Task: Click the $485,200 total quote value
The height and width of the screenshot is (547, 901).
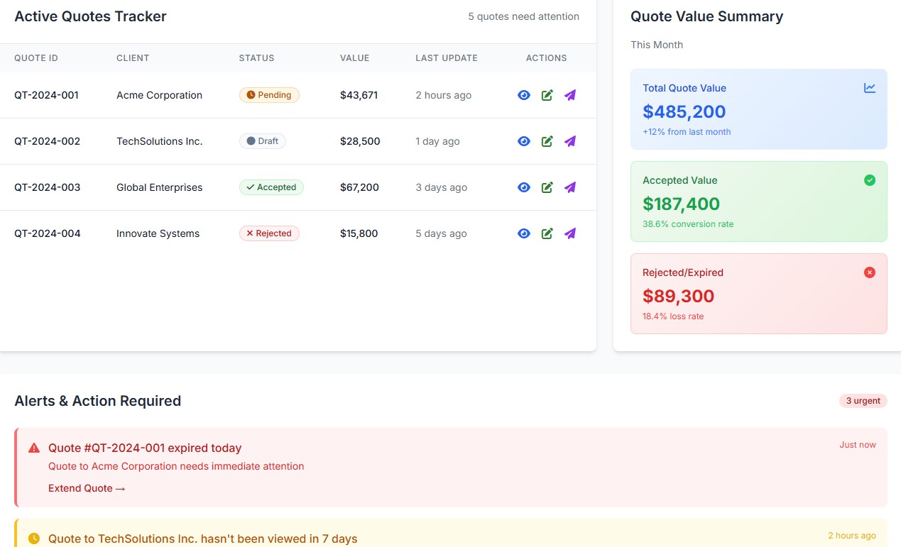Action: coord(684,111)
